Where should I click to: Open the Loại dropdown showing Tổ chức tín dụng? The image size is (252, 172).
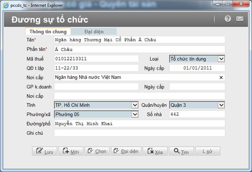pyautogui.click(x=197, y=59)
